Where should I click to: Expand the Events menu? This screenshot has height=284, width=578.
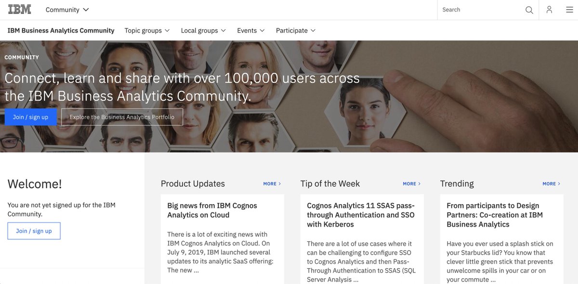251,30
